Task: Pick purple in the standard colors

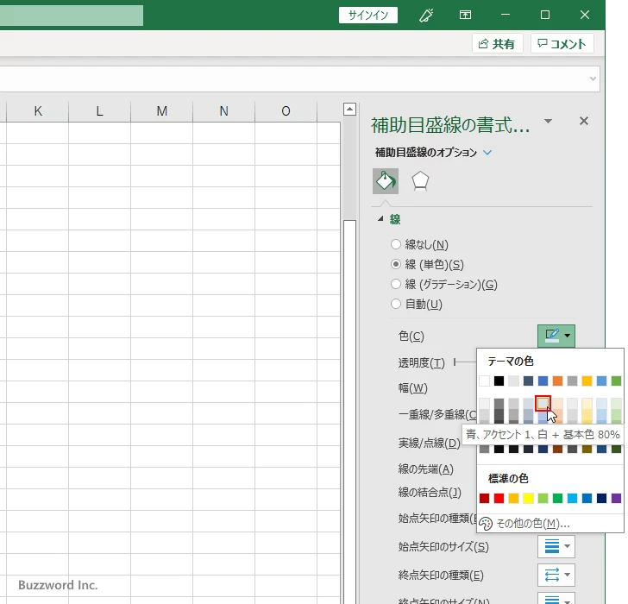Action: pyautogui.click(x=617, y=498)
